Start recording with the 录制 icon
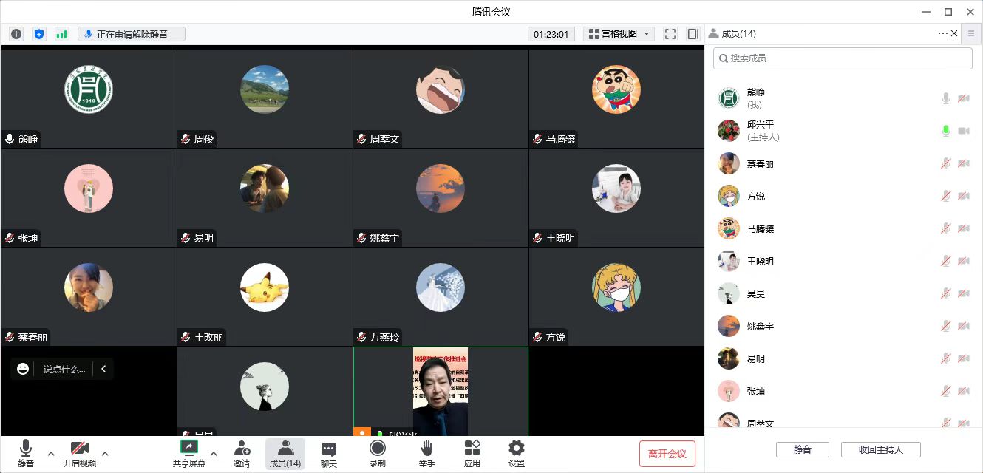This screenshot has height=473, width=983. (x=377, y=453)
